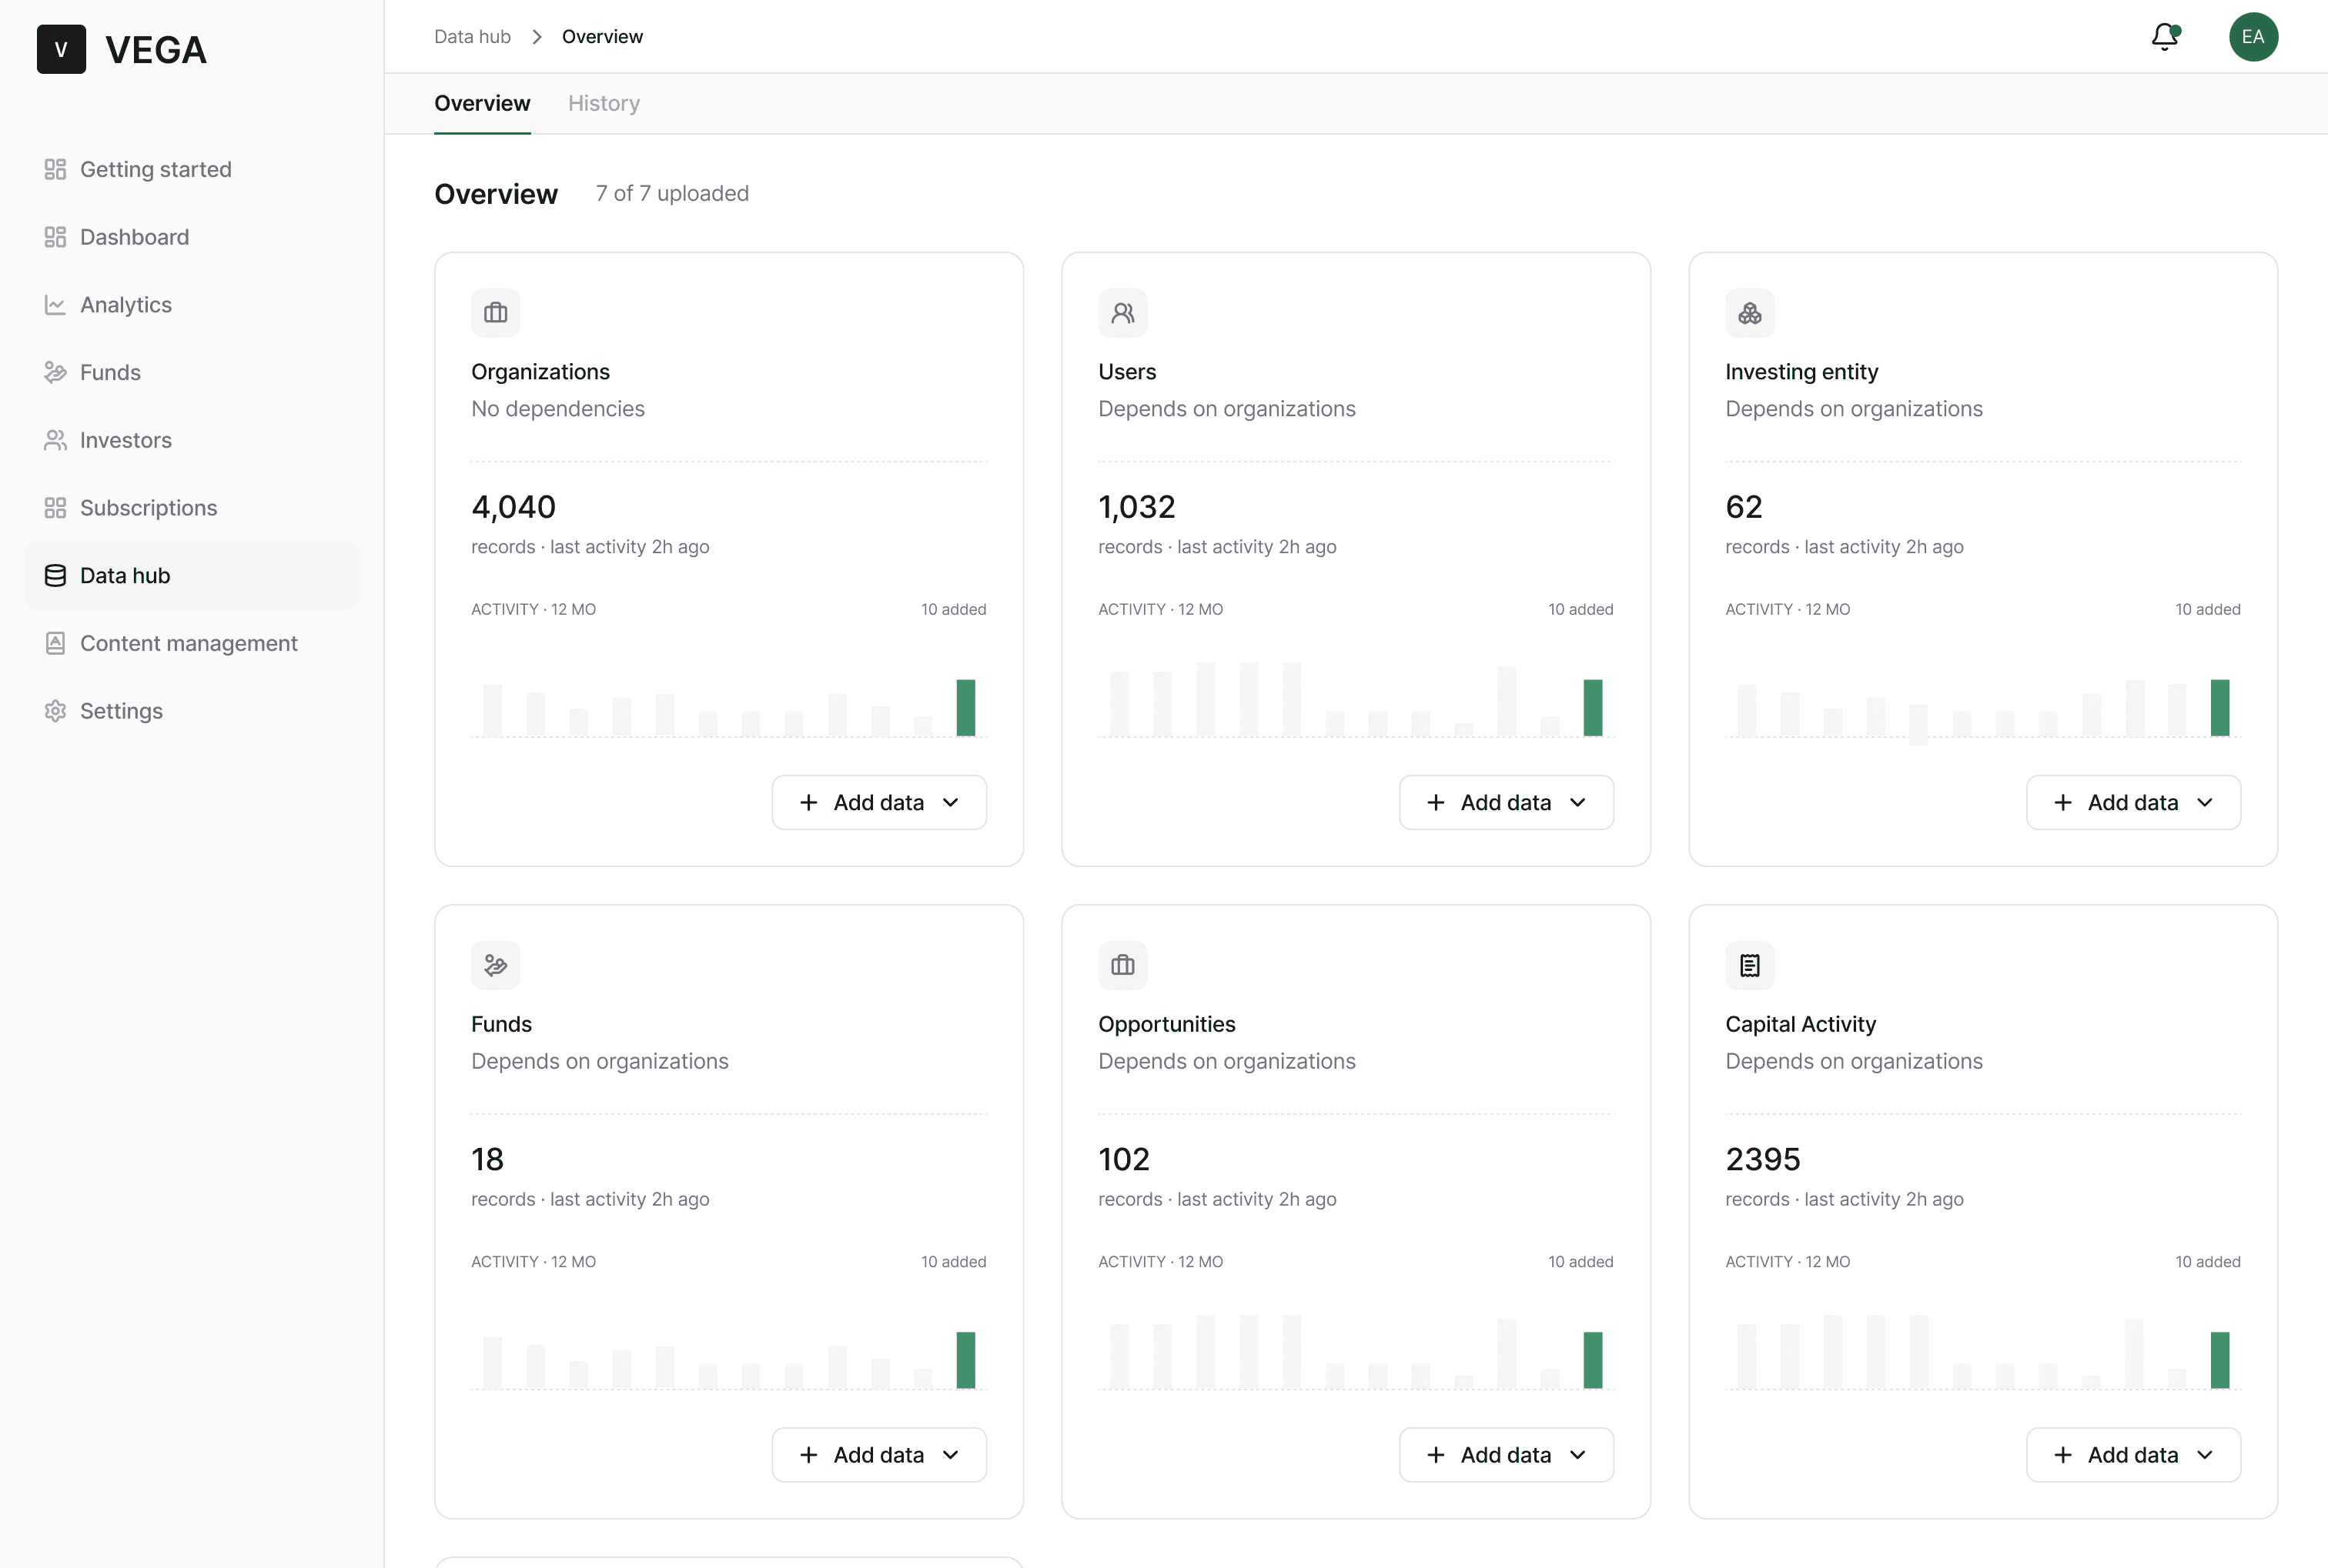
Task: Go to Analytics in the sidebar
Action: pos(192,305)
